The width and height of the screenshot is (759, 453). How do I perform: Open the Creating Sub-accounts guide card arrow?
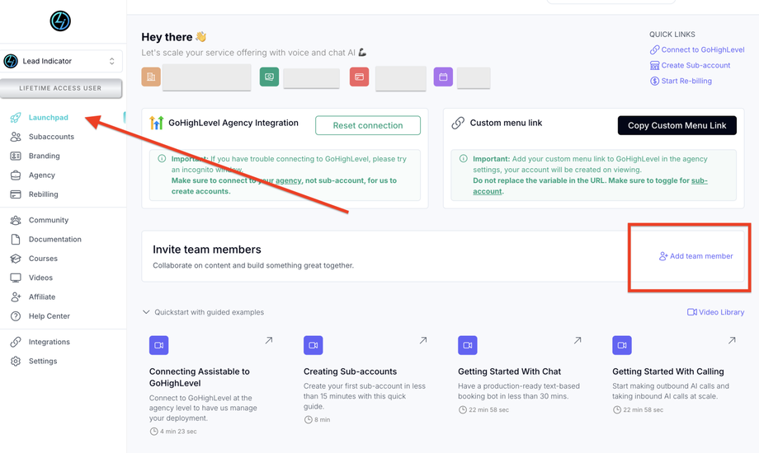[x=423, y=340]
